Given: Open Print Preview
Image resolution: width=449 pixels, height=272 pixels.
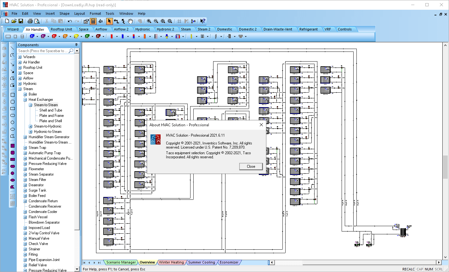Looking at the screenshot, I should click(37, 21).
